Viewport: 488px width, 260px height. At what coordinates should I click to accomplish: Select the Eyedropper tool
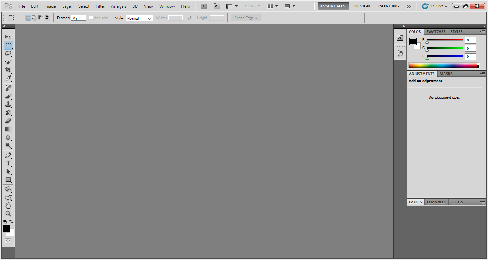8,79
